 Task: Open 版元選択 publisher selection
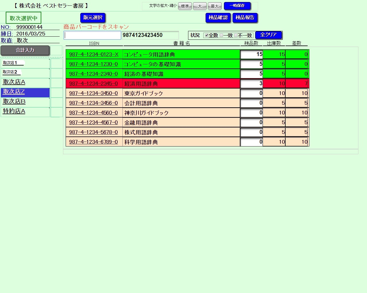(x=93, y=18)
